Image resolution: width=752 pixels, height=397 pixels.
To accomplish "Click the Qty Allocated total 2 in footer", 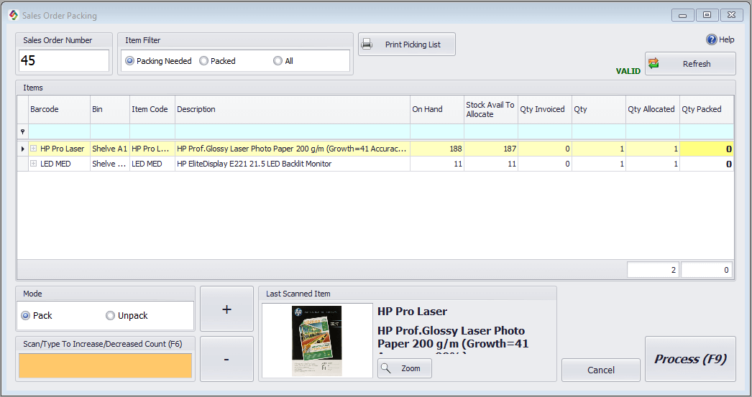I will [x=654, y=270].
